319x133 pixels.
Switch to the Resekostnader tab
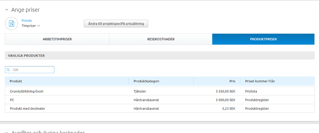click(x=161, y=39)
